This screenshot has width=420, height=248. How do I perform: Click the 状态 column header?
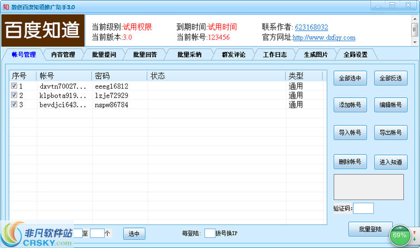click(x=216, y=76)
